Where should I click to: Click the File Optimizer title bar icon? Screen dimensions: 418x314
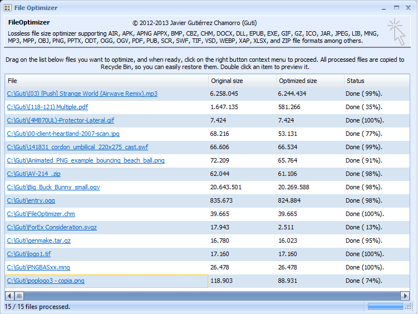pos(7,8)
